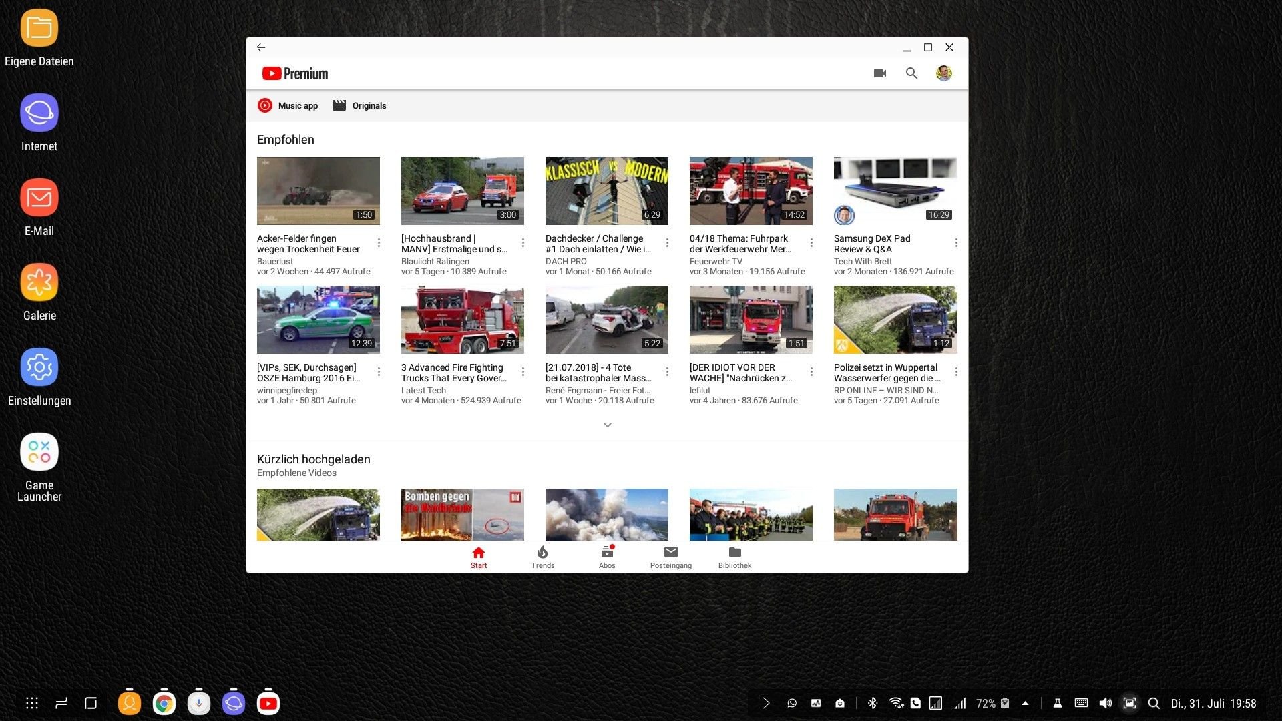The height and width of the screenshot is (721, 1282).
Task: Click the 72% battery indicator
Action: [992, 704]
